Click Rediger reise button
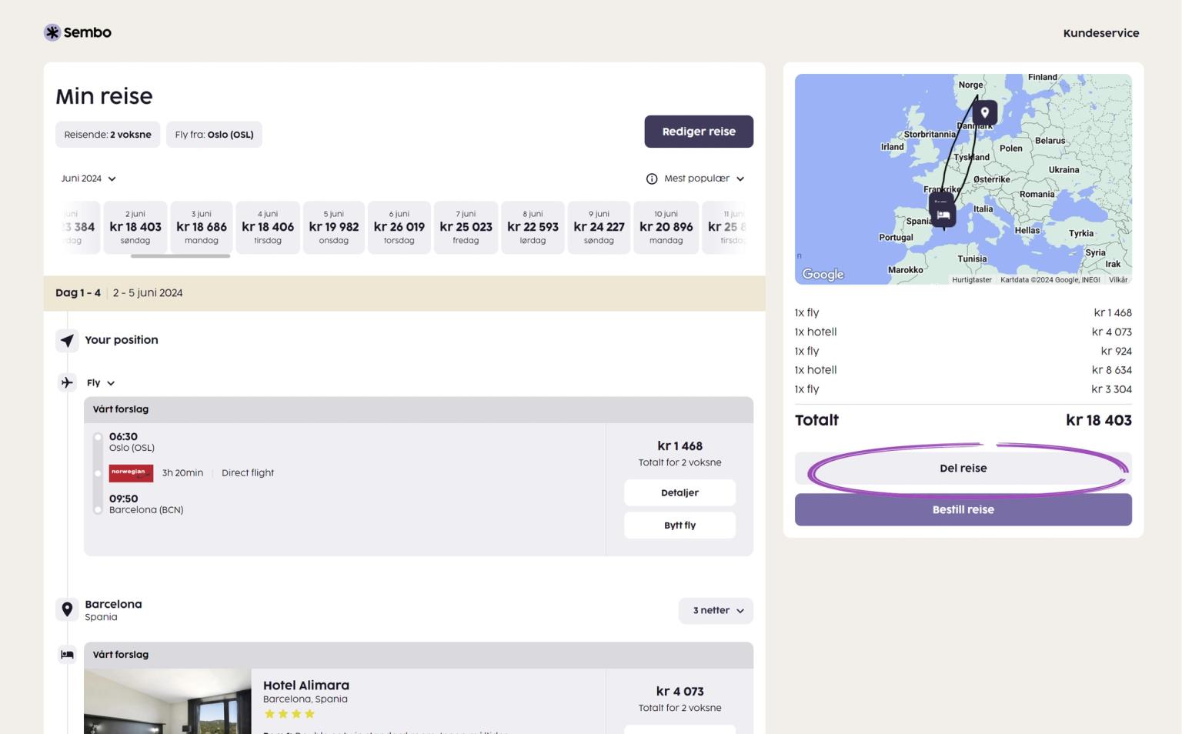The image size is (1182, 734). point(699,132)
